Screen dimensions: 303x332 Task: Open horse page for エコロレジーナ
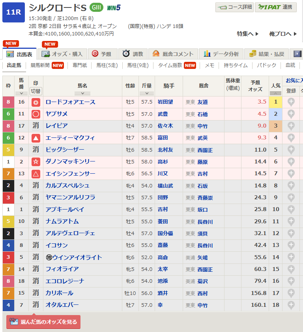(x=65, y=281)
